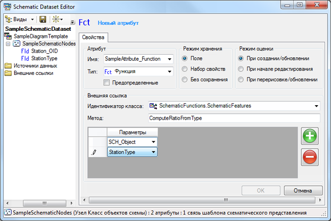Click the red minus remove parameter button
The height and width of the screenshot is (221, 331).
tap(310, 157)
